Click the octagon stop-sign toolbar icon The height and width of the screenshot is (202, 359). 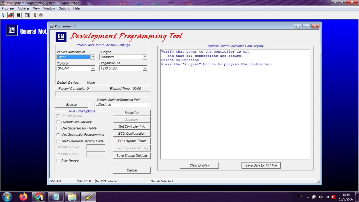(41, 15)
